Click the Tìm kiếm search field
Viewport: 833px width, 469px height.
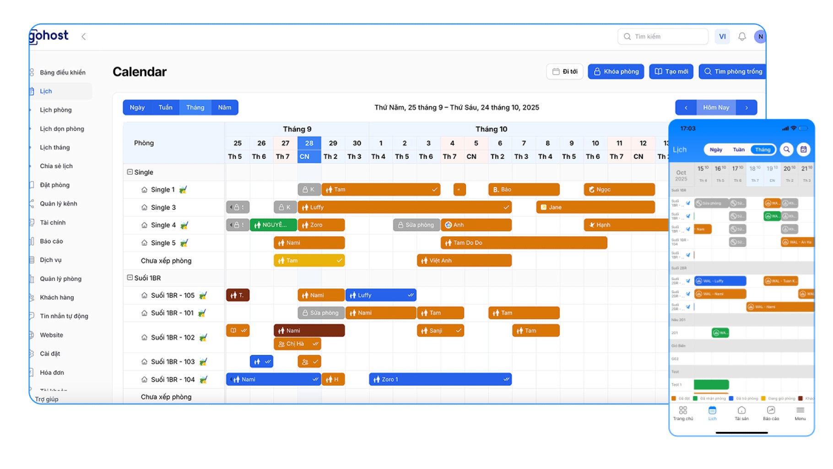point(663,36)
